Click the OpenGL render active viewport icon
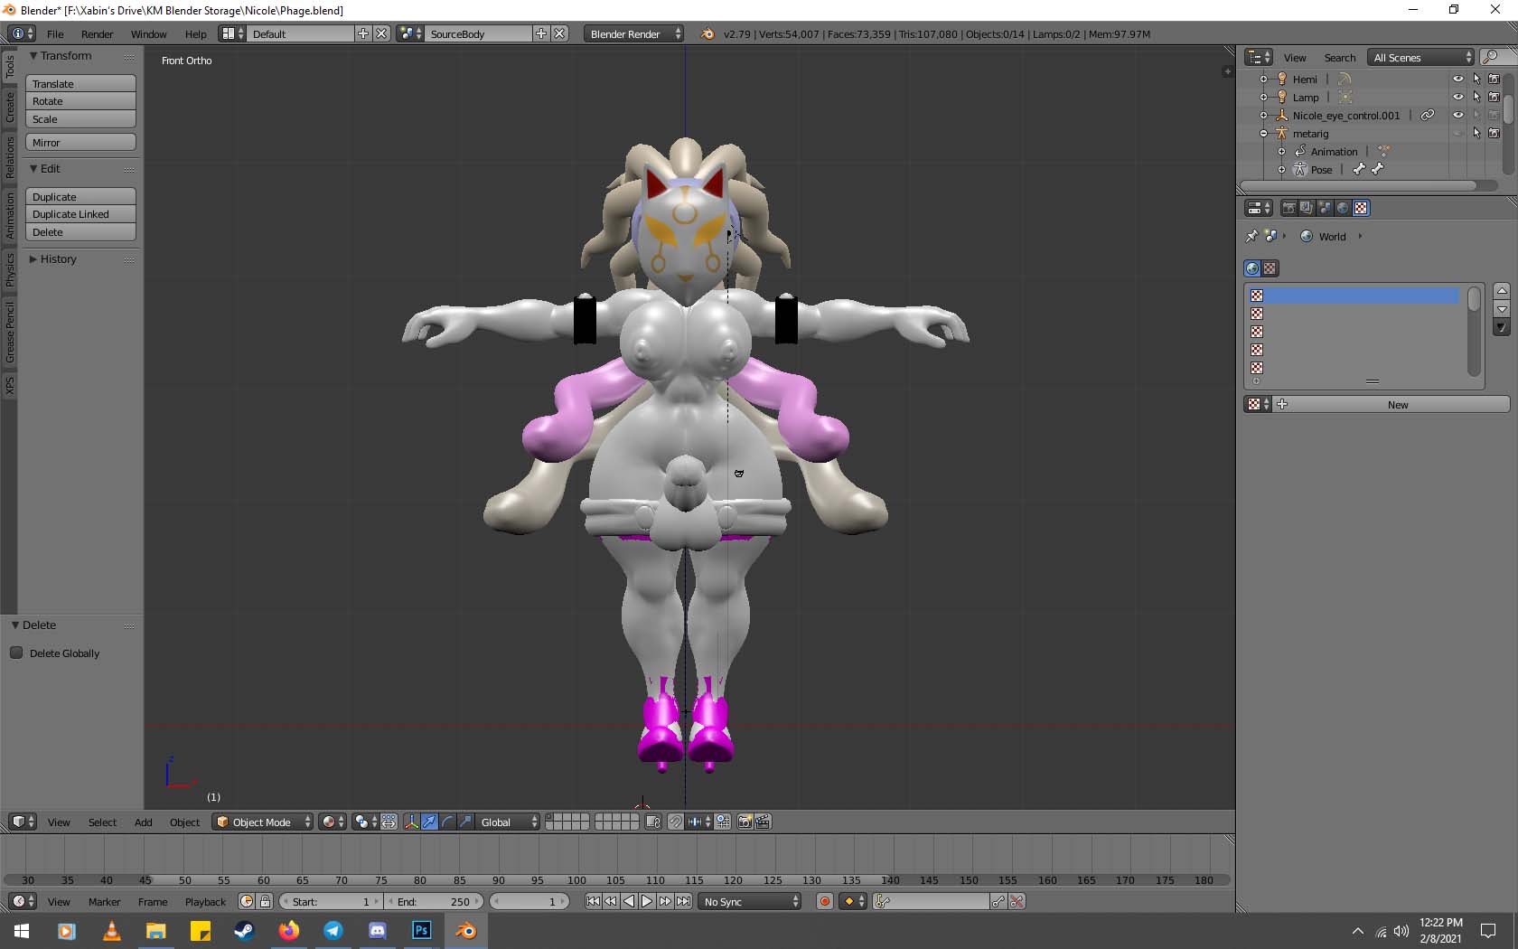This screenshot has width=1518, height=949. 745,822
